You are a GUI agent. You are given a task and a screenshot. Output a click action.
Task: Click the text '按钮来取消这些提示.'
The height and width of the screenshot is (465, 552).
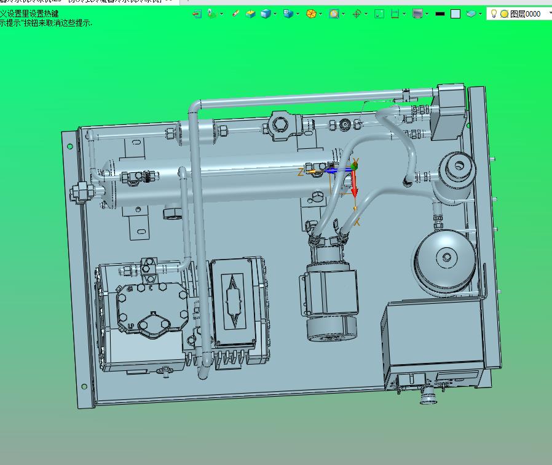[58, 23]
